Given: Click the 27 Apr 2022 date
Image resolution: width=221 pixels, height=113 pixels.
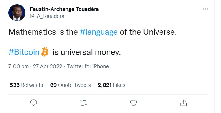Looking at the screenshot, I should [x=48, y=66].
